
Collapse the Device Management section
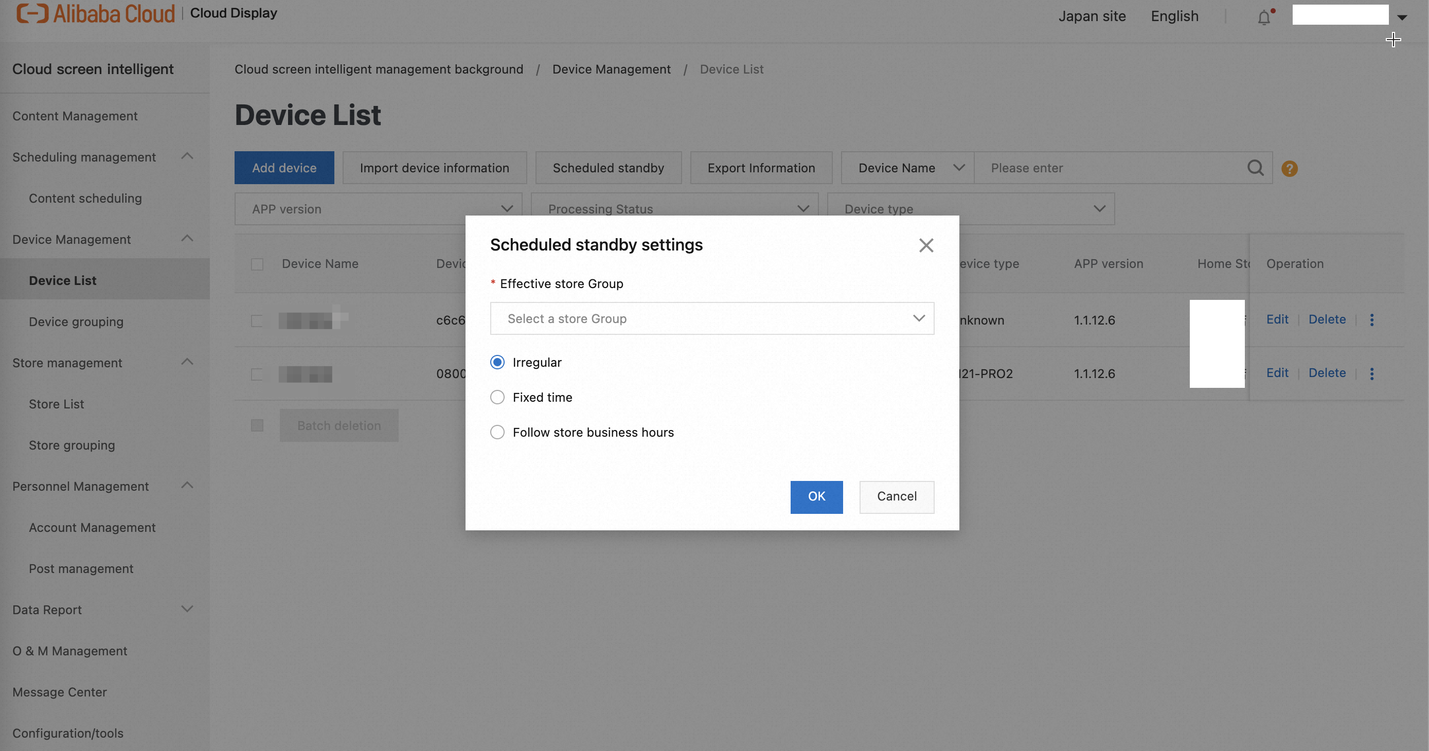pos(188,239)
